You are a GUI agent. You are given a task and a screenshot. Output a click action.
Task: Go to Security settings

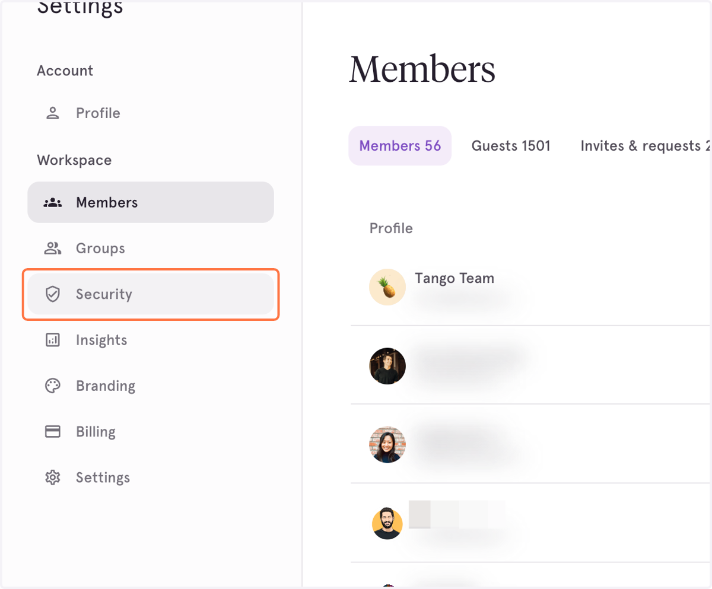click(151, 294)
